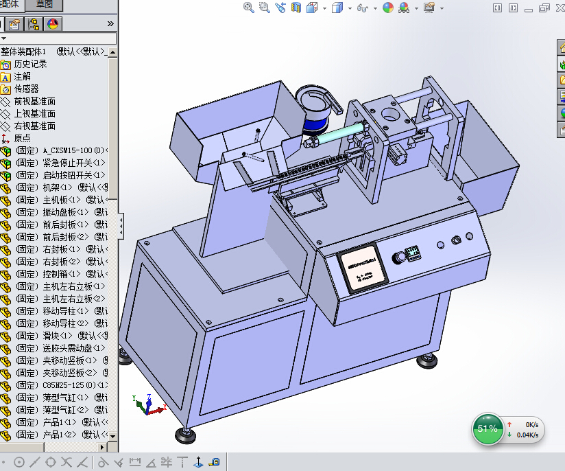The height and width of the screenshot is (471, 565).
Task: Select the Zoom to Area tool
Action: (265, 8)
